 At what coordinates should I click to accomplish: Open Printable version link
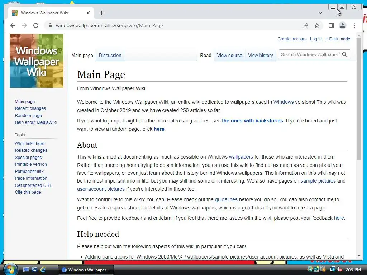pyautogui.click(x=31, y=164)
